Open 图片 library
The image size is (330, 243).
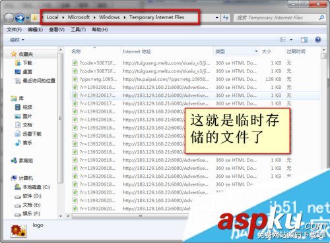[24, 116]
